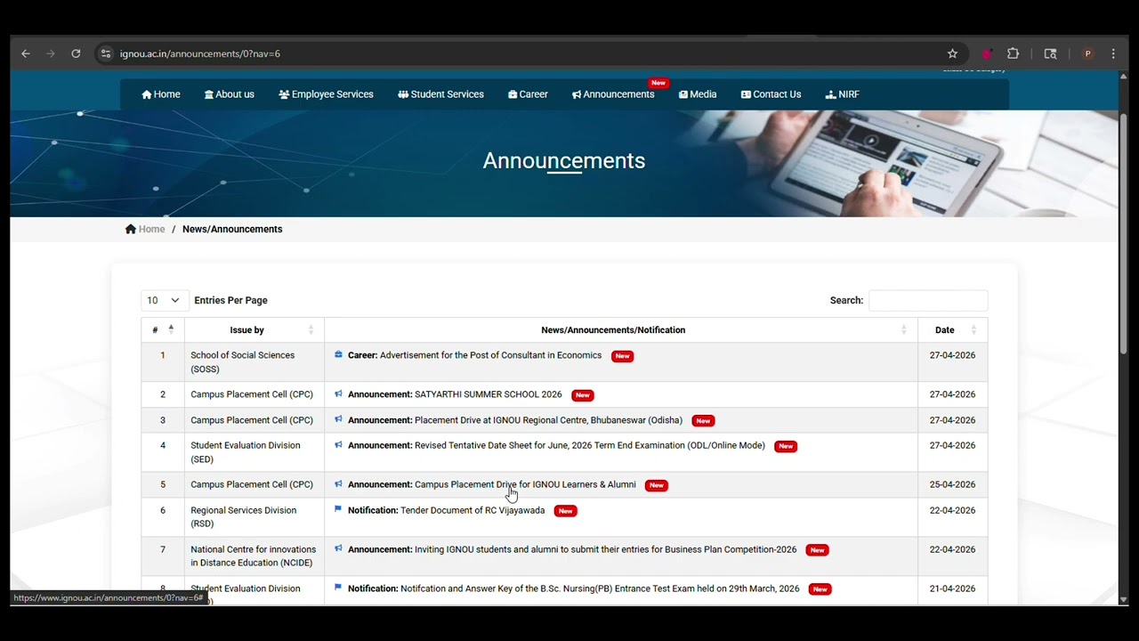Open Revised Tentative Date Sheet announcement

[x=556, y=445]
